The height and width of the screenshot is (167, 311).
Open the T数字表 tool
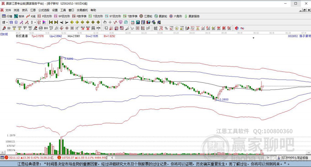[x=130, y=16]
